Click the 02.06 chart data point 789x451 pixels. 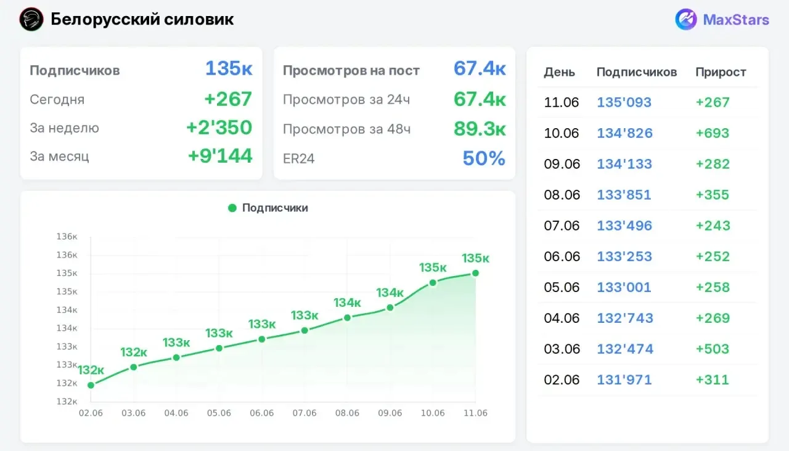click(x=91, y=385)
